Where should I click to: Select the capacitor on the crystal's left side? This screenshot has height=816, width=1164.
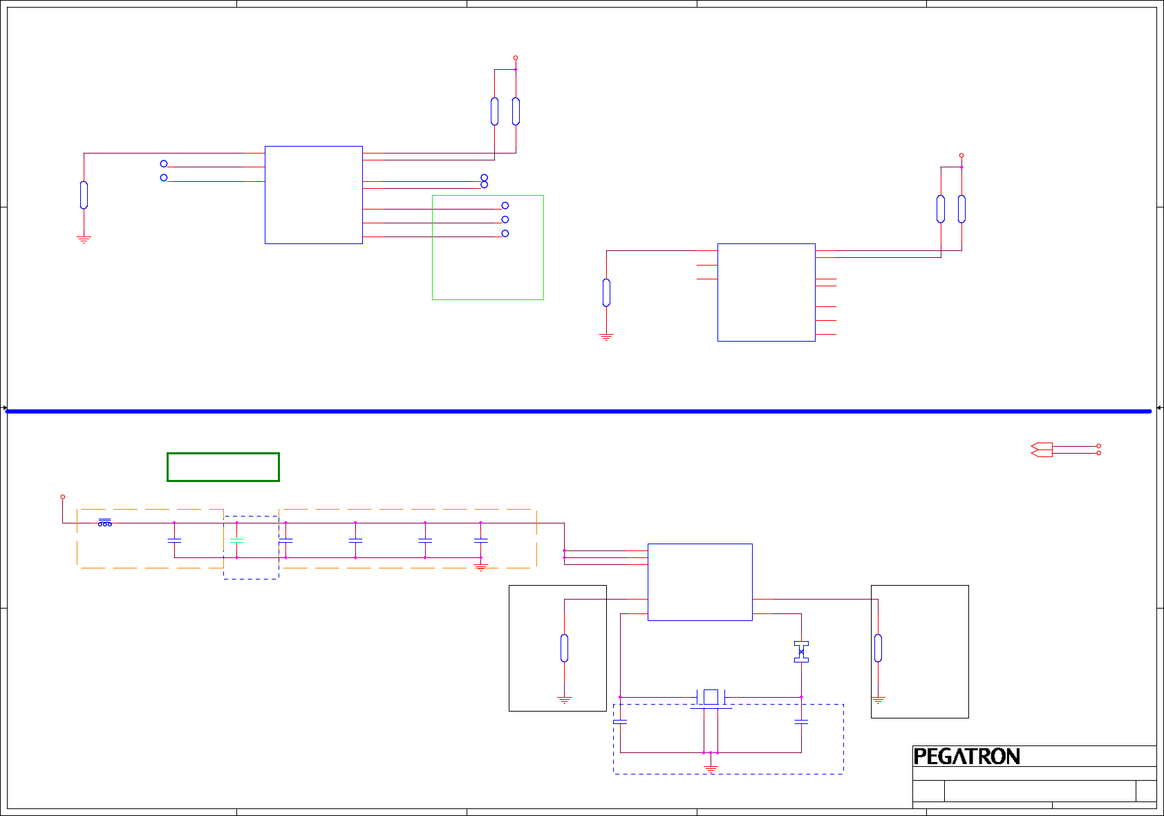[x=620, y=722]
